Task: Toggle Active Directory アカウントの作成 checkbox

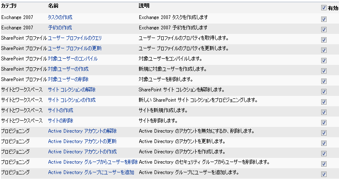Action: [x=324, y=154]
